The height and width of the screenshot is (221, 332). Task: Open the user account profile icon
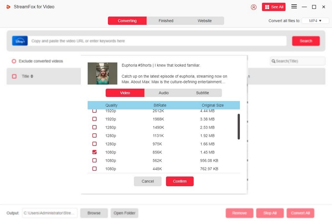coord(254,7)
